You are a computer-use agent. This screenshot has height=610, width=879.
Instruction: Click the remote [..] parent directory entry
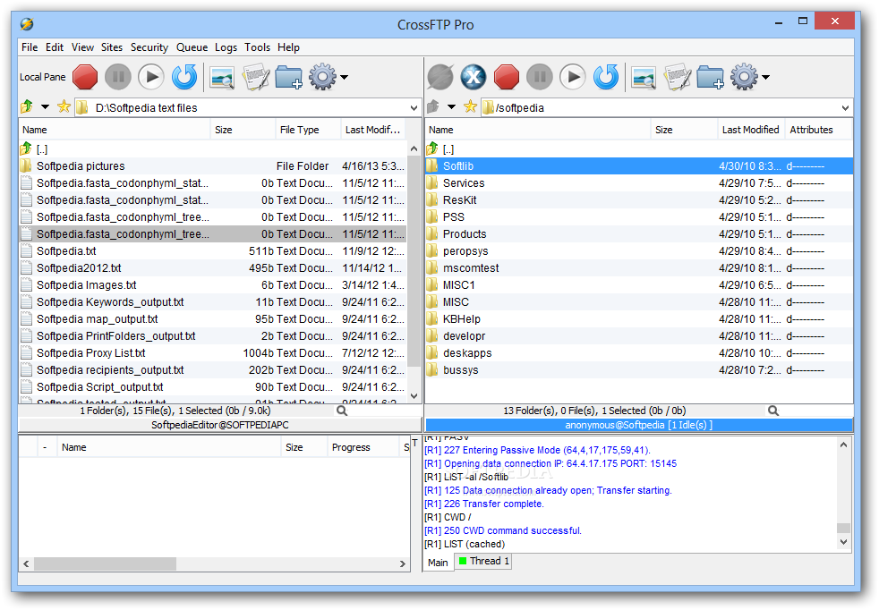click(x=639, y=149)
